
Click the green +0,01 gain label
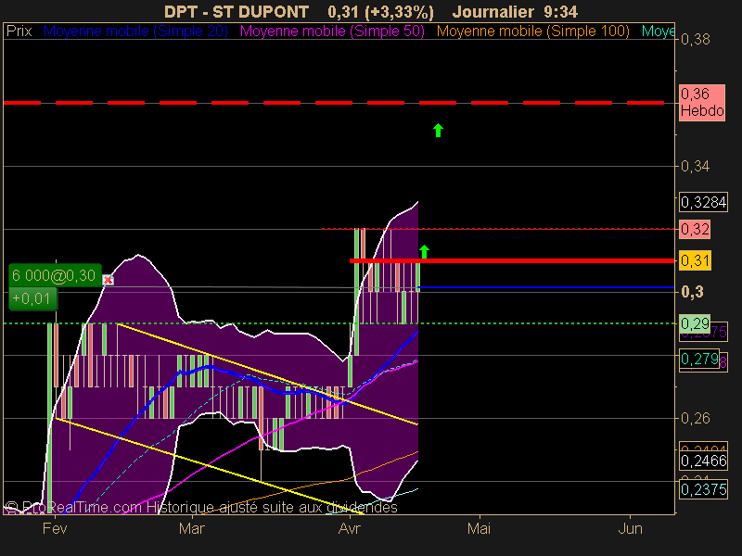coord(32,298)
